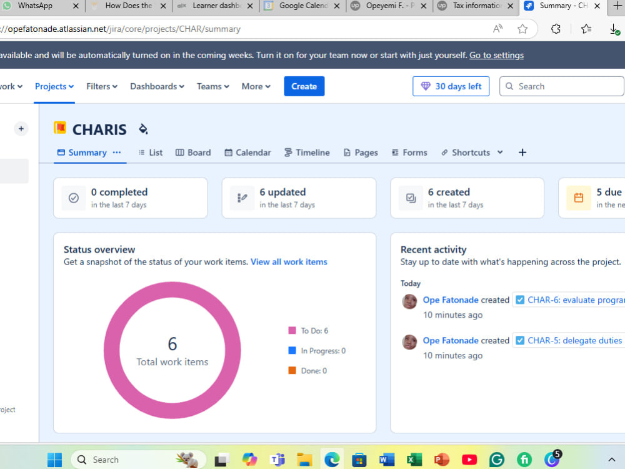Close the Tax information browser tab

tap(510, 6)
